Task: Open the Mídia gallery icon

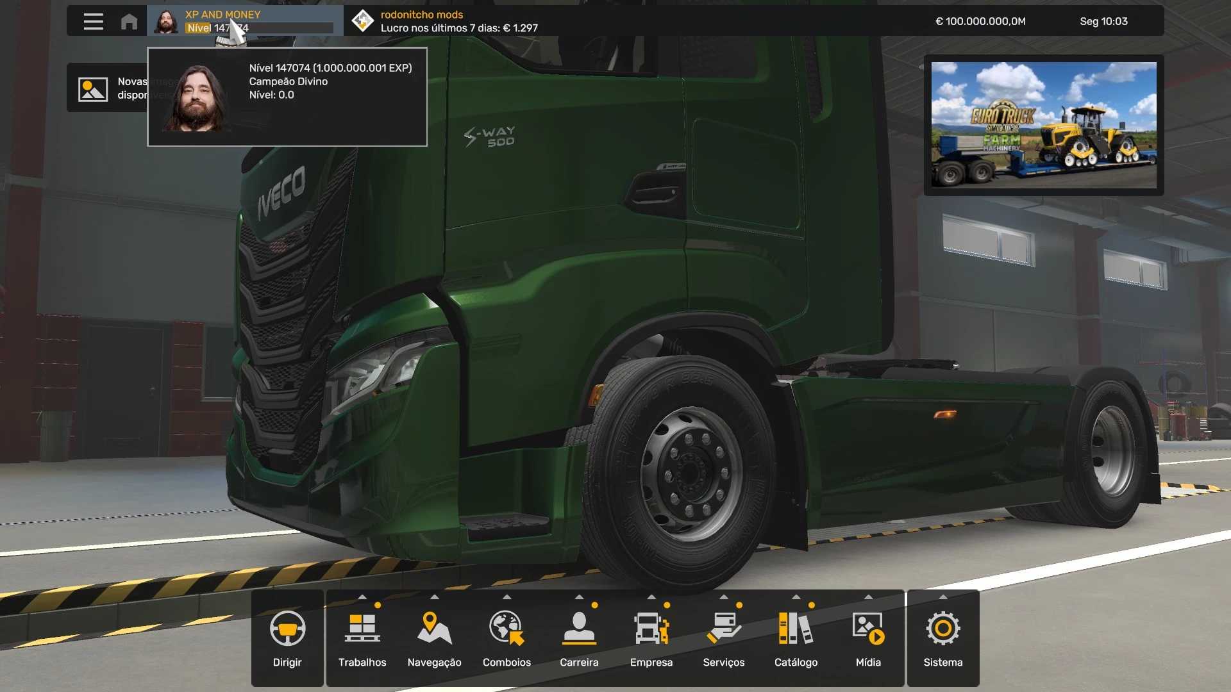Action: click(x=868, y=629)
